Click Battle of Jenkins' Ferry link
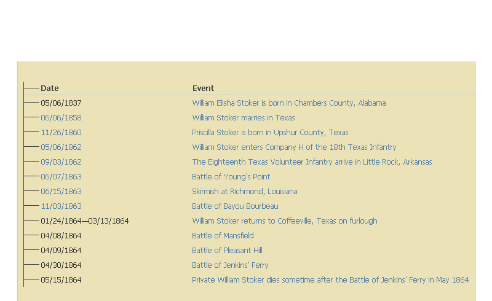Image resolution: width=492 pixels, height=301 pixels. [x=230, y=265]
